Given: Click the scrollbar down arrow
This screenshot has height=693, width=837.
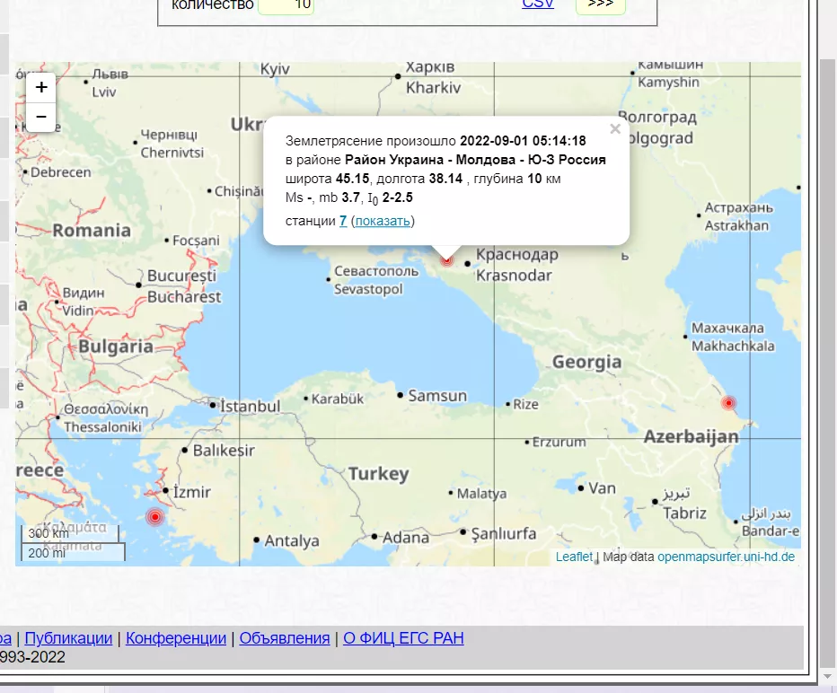Looking at the screenshot, I should [x=828, y=675].
